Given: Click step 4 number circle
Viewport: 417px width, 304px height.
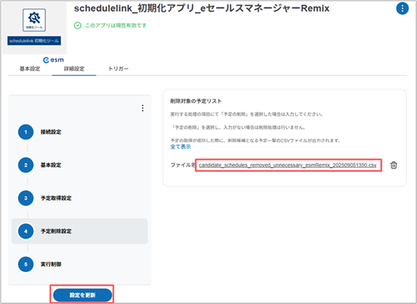Looking at the screenshot, I should click(26, 232).
